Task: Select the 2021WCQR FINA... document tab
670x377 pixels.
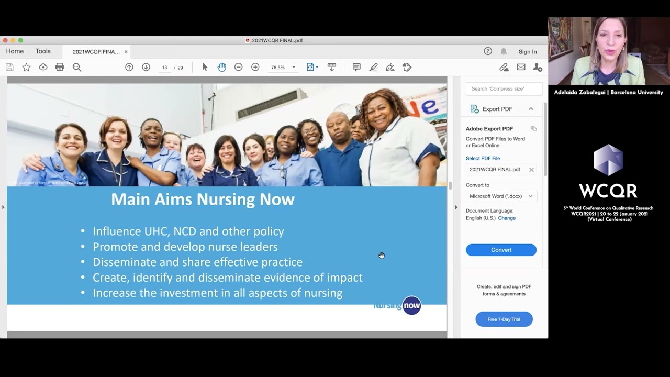Action: coord(96,52)
